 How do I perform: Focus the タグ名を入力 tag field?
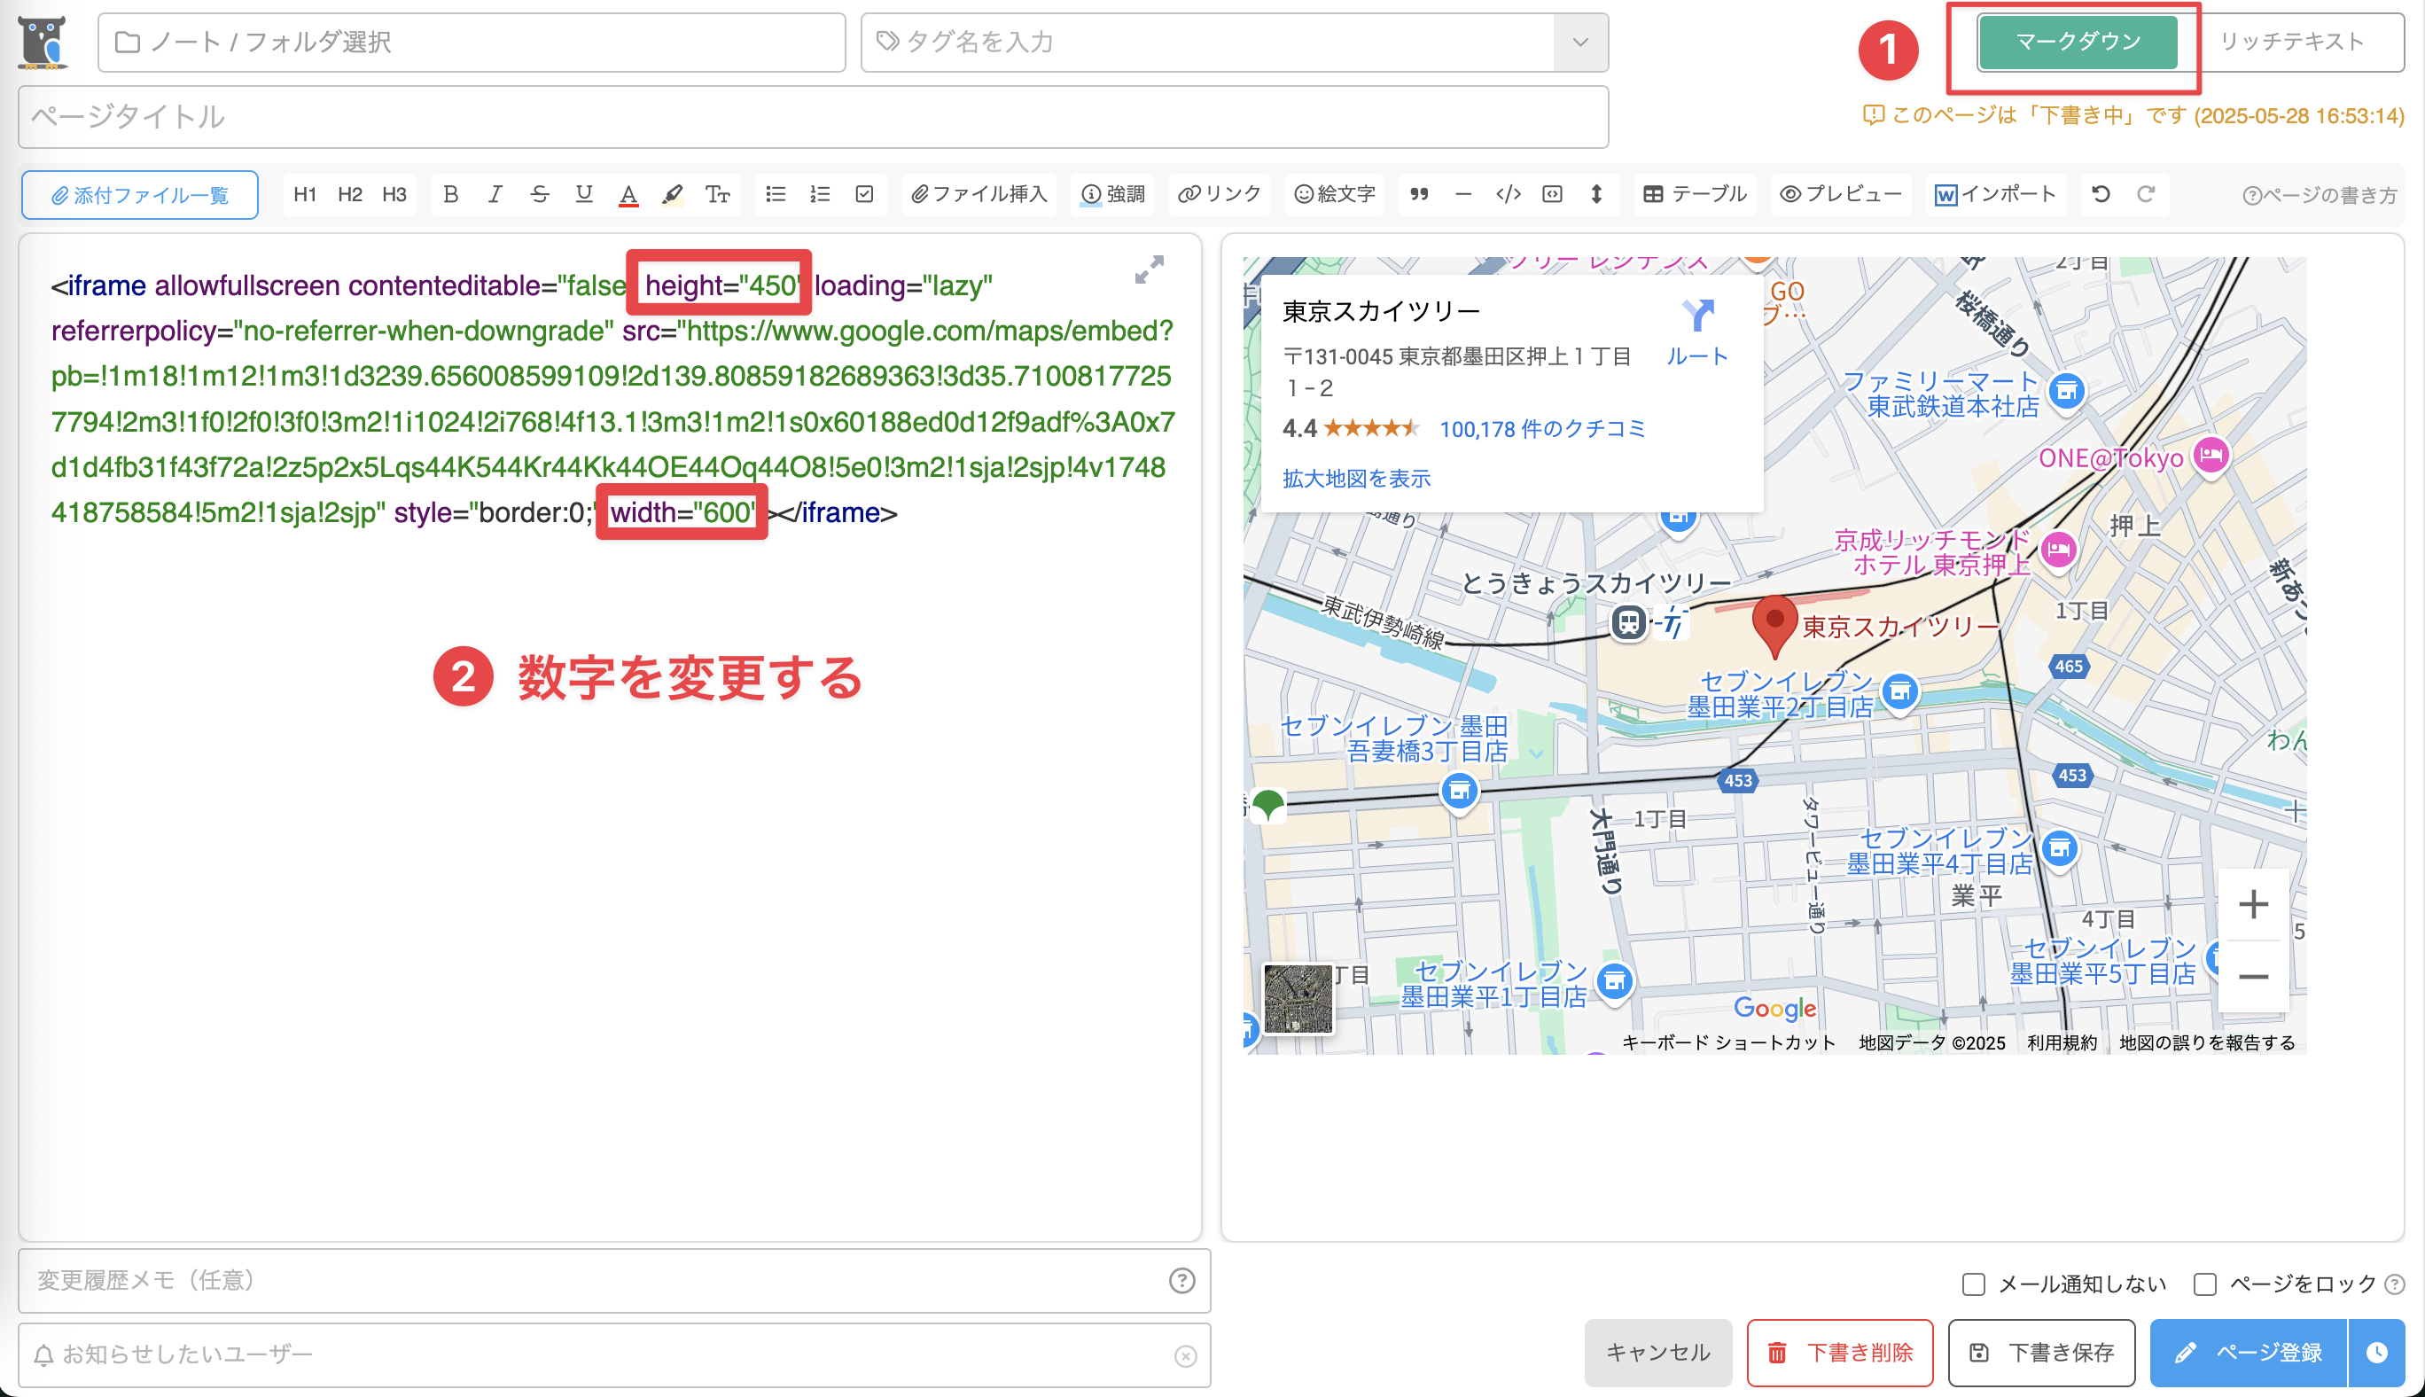(1207, 43)
